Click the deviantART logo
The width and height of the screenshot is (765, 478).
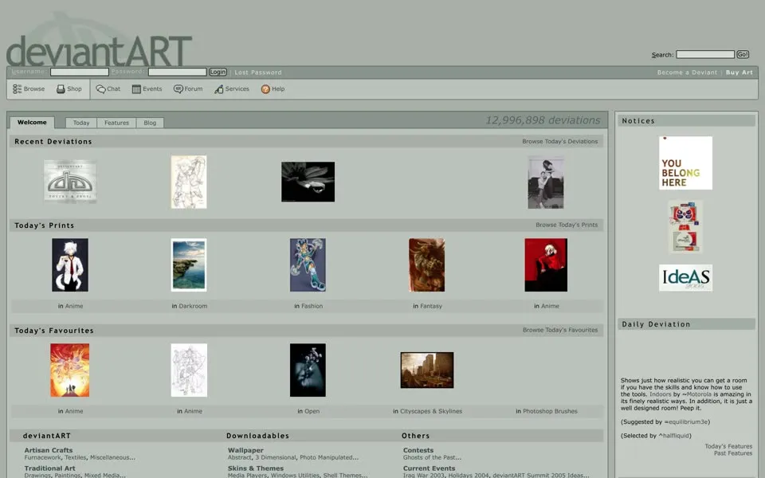point(99,51)
